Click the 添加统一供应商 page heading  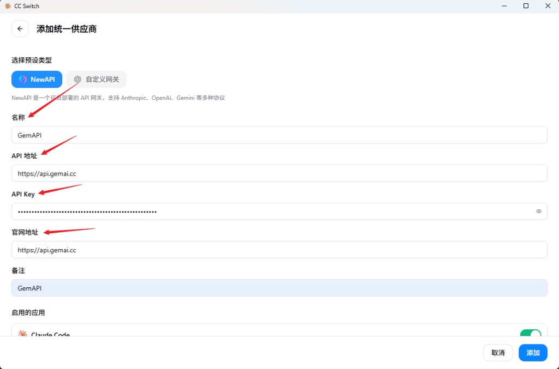tap(67, 29)
